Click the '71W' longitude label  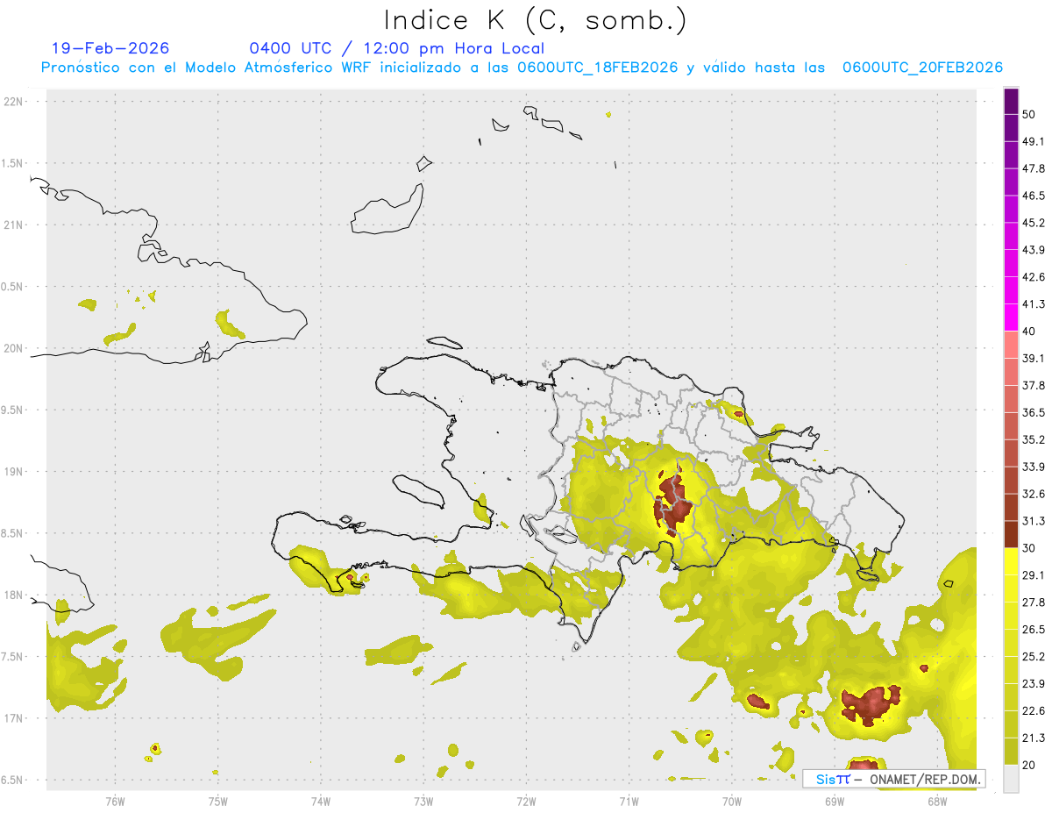pyautogui.click(x=629, y=802)
